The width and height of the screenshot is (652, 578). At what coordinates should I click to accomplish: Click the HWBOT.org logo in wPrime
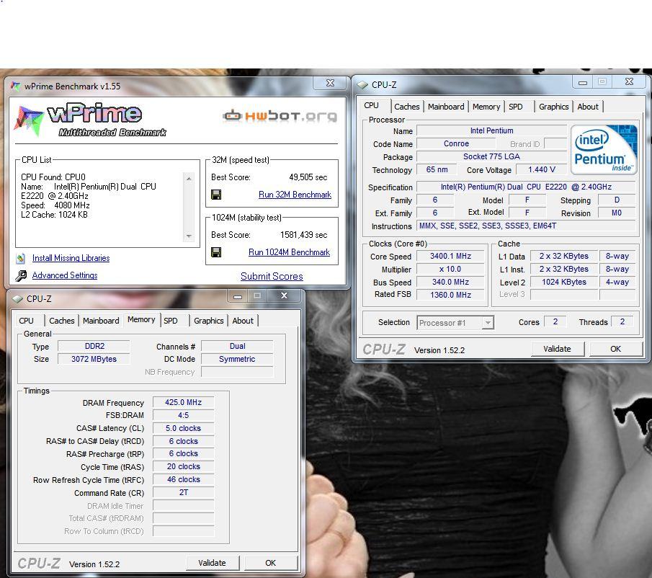click(280, 115)
